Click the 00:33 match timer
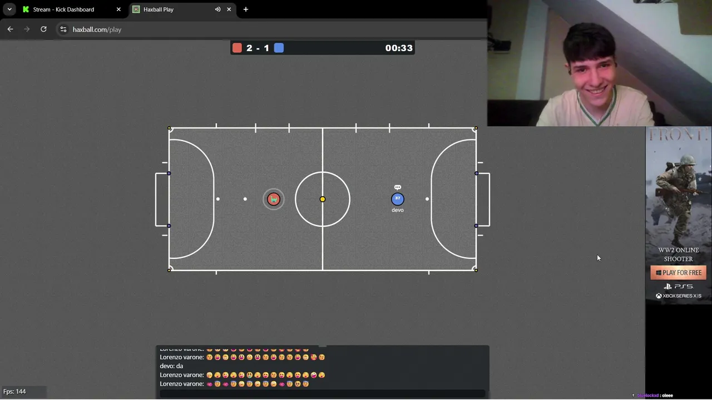 (399, 48)
